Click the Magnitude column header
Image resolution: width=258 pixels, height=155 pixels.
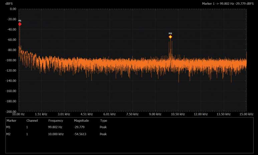[81, 120]
